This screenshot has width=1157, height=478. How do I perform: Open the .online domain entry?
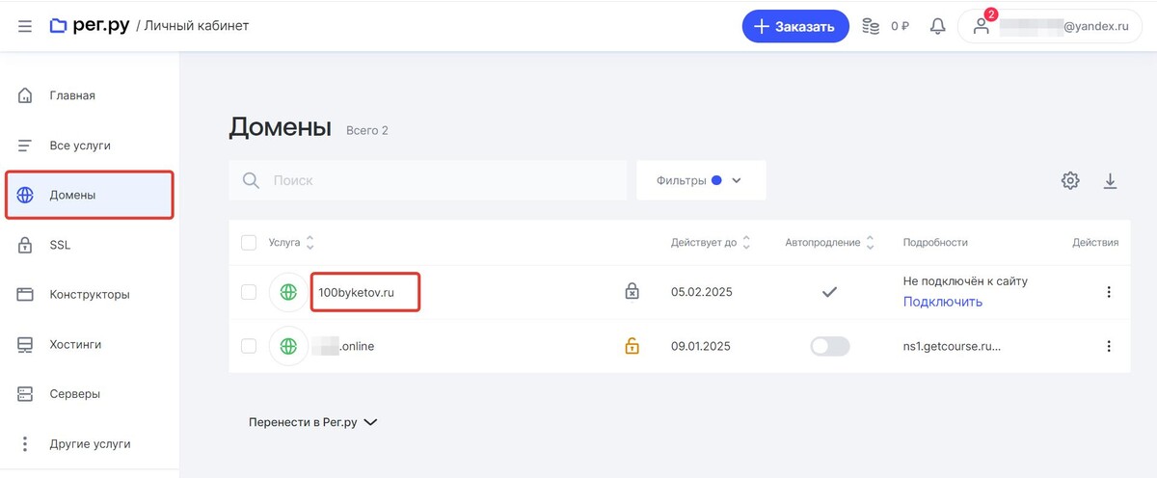[343, 346]
